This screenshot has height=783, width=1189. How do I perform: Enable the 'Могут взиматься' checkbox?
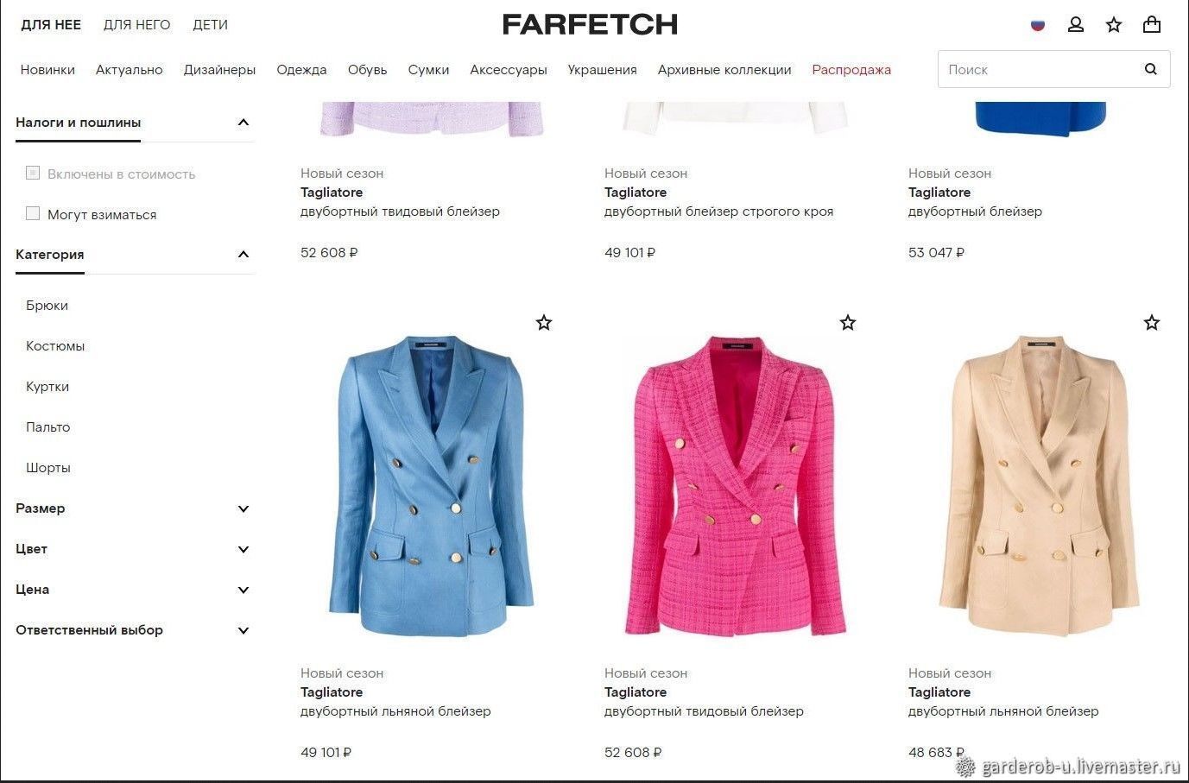[33, 213]
